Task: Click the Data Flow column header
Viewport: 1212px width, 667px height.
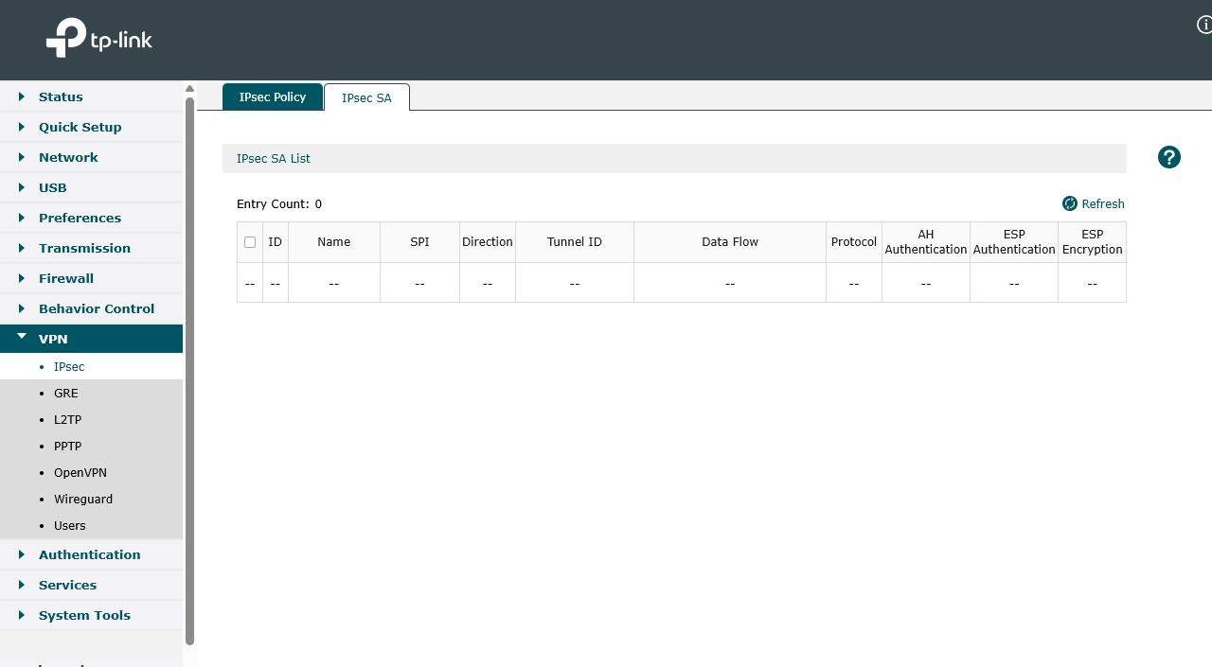Action: click(x=730, y=242)
